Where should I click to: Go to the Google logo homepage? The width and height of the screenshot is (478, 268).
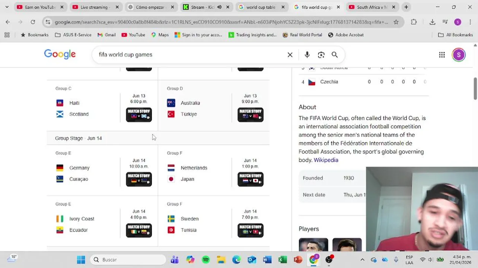60,54
